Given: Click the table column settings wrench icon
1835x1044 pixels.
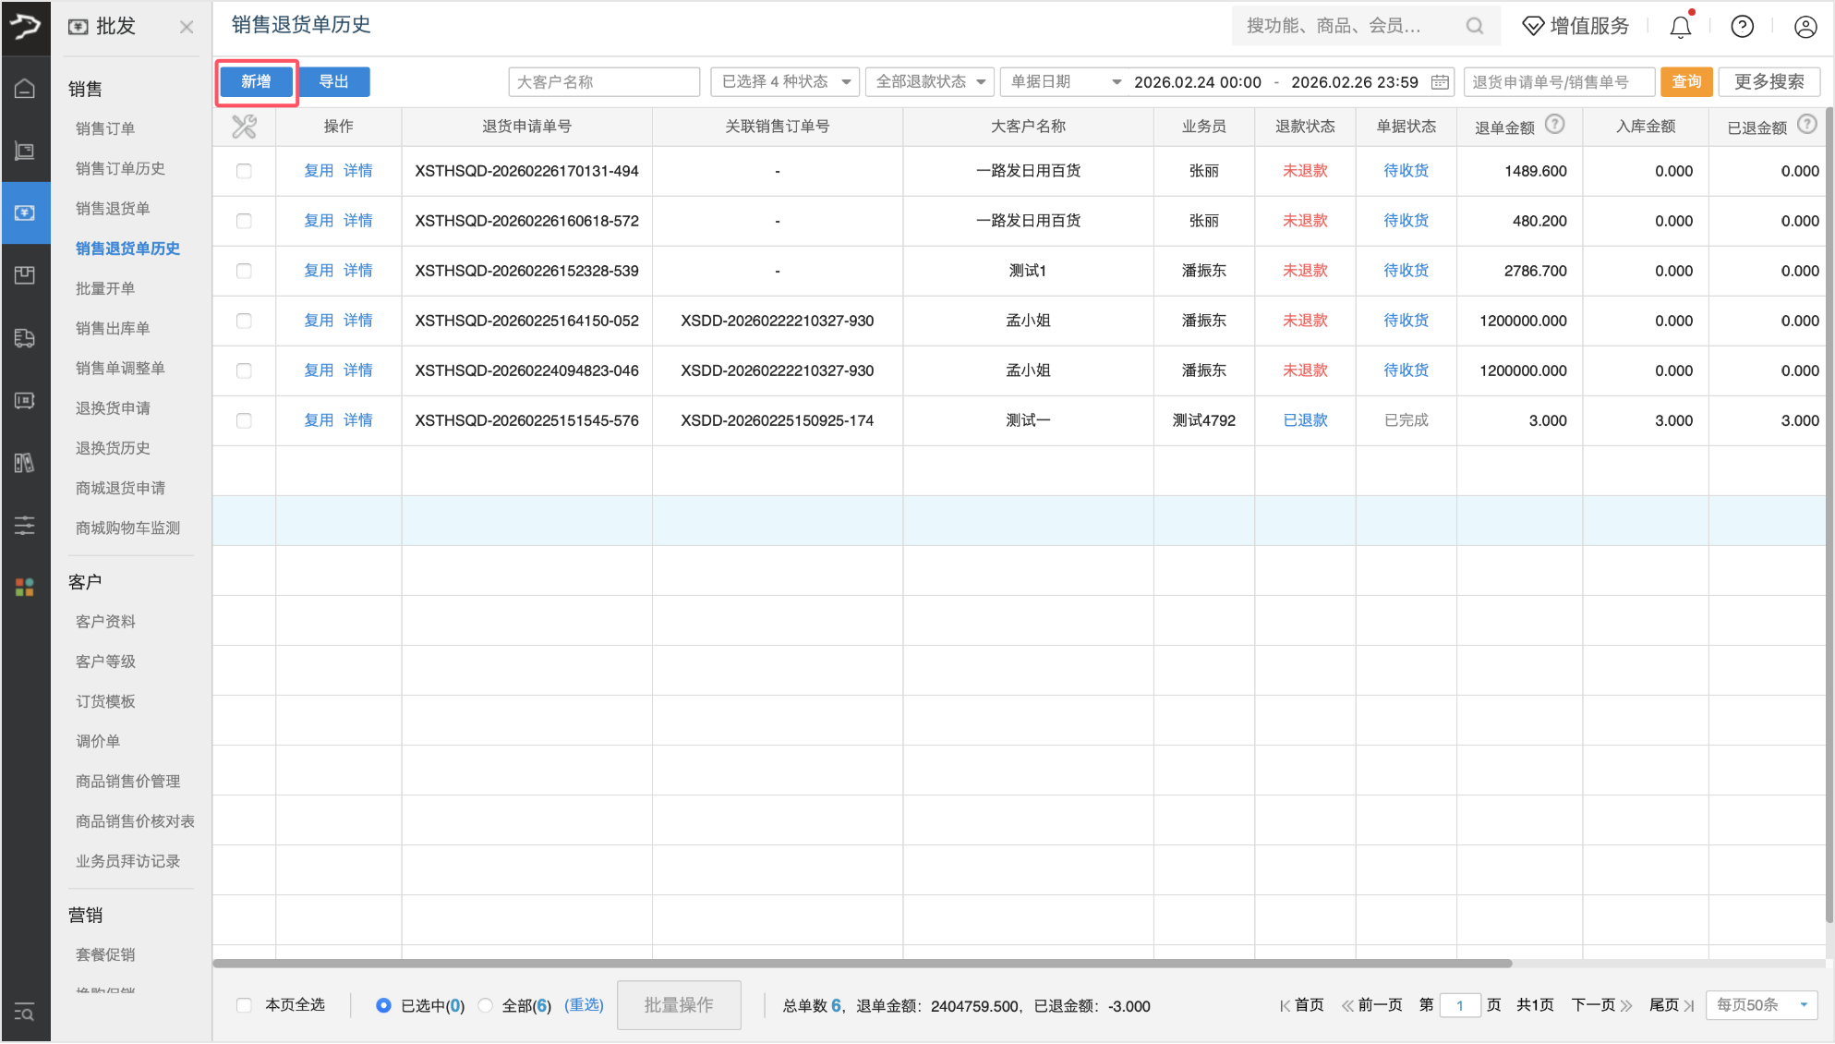Looking at the screenshot, I should 244,127.
